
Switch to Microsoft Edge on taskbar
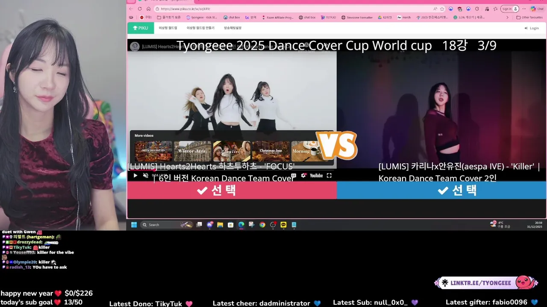(x=241, y=225)
